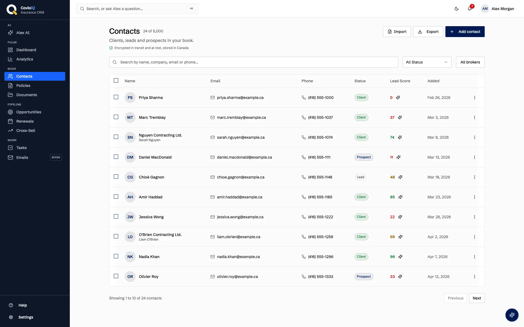Navigate to Cross-Sell in sidebar

(x=35, y=131)
